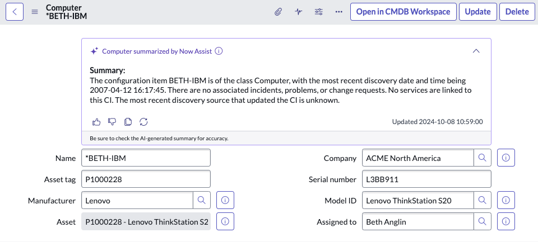This screenshot has width=538, height=242.
Task: Click the Model ID lookup magnifier icon
Action: click(483, 200)
